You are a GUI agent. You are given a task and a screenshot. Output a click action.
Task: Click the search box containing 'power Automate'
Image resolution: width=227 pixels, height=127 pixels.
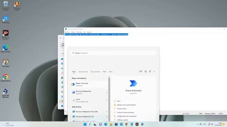click(x=113, y=53)
